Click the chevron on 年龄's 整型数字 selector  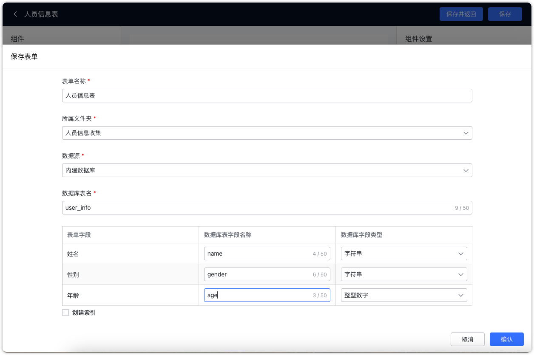461,295
